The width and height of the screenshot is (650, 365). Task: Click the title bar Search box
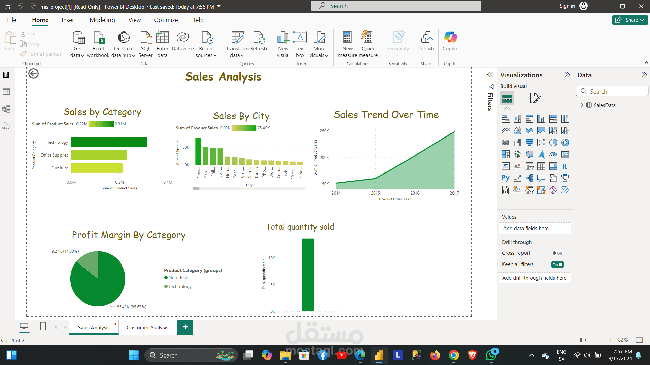point(396,6)
